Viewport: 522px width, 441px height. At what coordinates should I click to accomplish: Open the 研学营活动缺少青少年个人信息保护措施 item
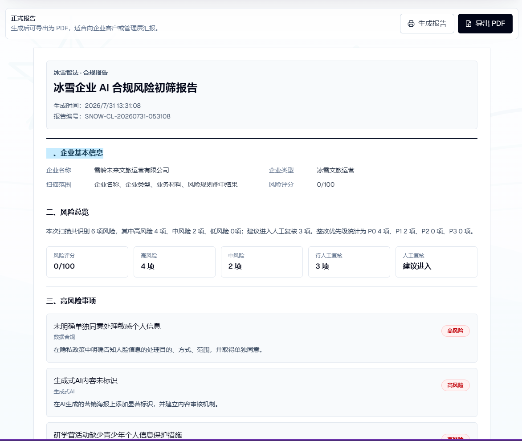pyautogui.click(x=261, y=431)
